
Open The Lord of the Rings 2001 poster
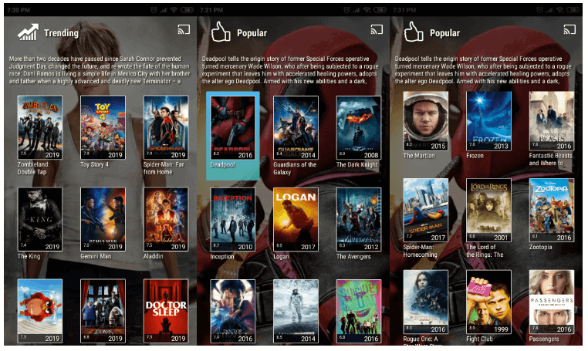[488, 210]
